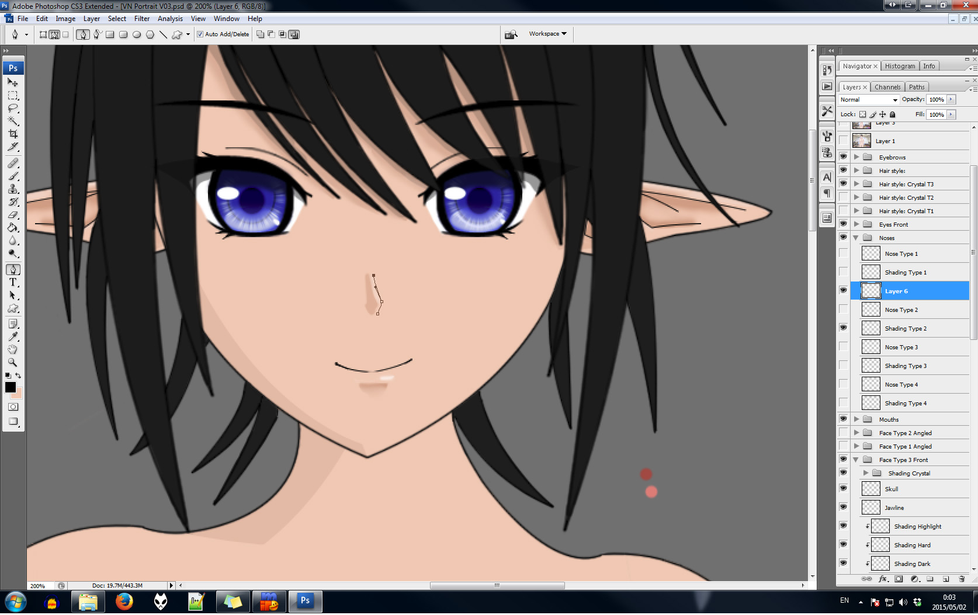This screenshot has width=978, height=615.
Task: Collapse the Noses group
Action: tap(856, 238)
